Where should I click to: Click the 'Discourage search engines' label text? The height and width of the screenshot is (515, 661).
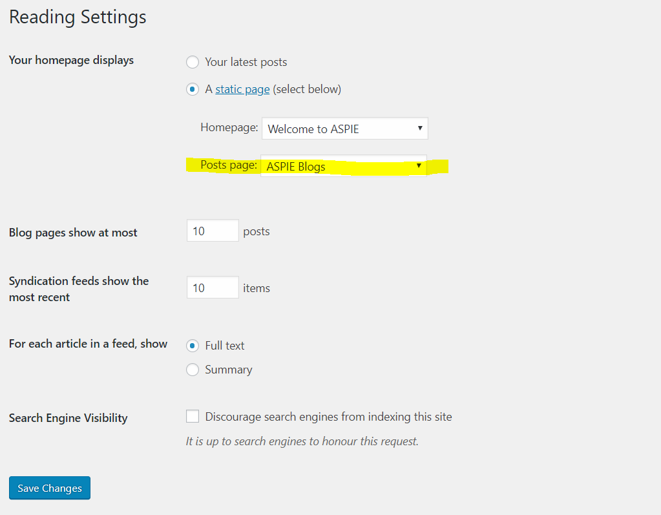[328, 417]
